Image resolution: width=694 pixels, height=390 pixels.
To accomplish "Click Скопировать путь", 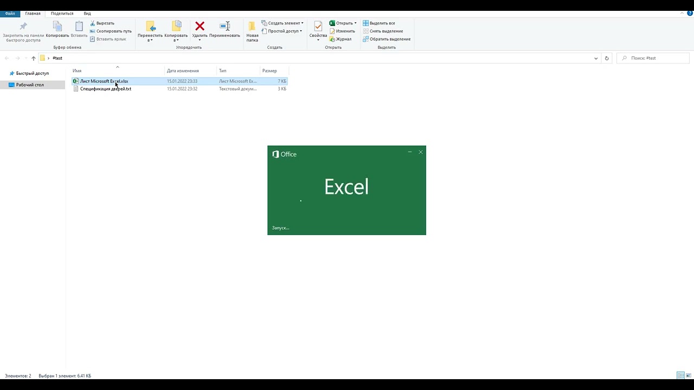I will click(111, 31).
